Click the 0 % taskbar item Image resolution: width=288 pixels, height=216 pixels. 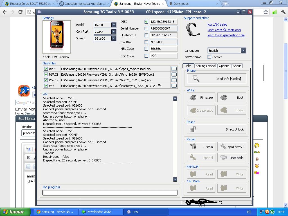[146, 212]
